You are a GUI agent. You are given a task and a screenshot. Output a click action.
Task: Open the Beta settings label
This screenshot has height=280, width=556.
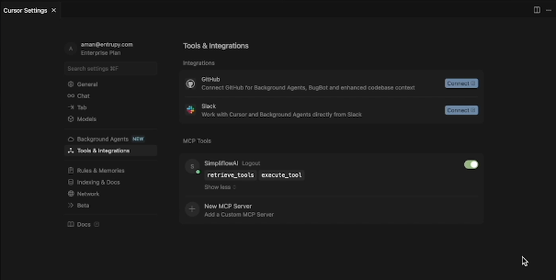pyautogui.click(x=83, y=205)
